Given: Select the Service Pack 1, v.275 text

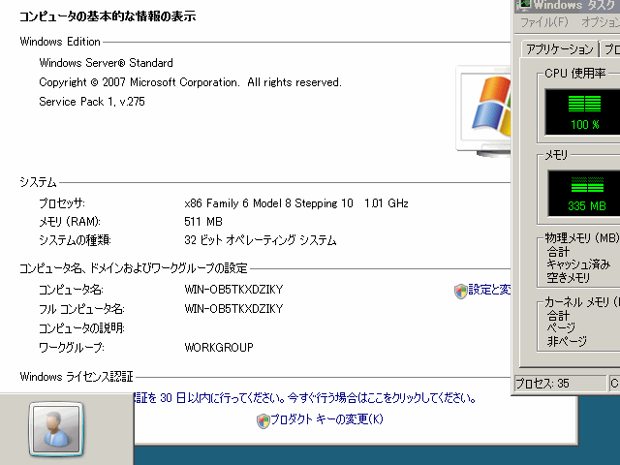Looking at the screenshot, I should [92, 102].
